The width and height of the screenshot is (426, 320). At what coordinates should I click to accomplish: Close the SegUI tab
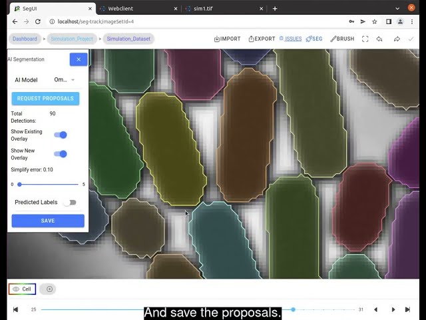click(x=90, y=9)
